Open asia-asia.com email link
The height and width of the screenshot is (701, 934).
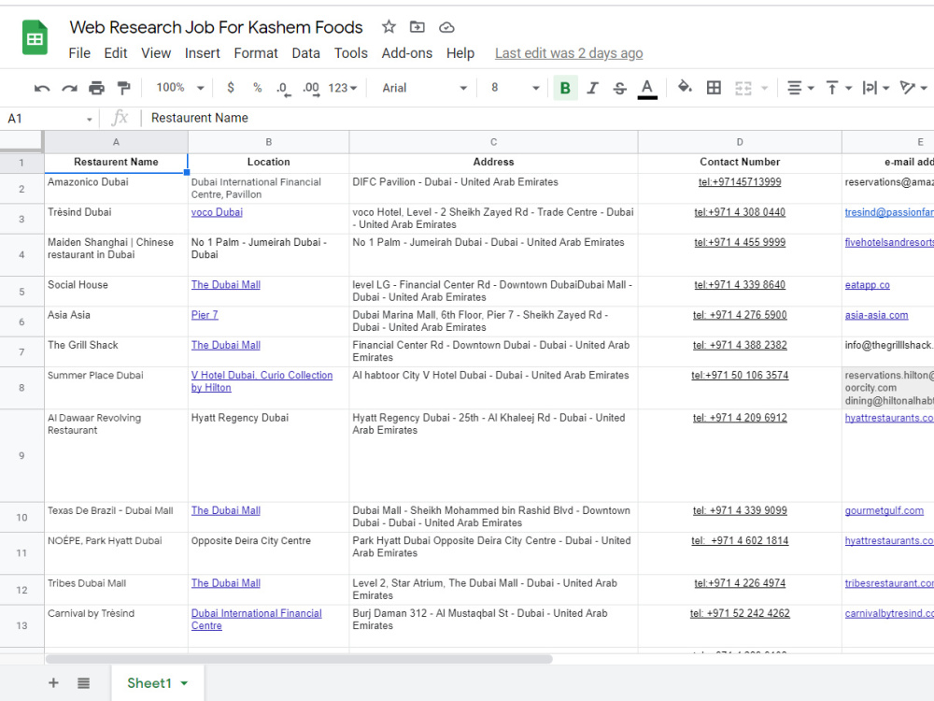point(876,315)
